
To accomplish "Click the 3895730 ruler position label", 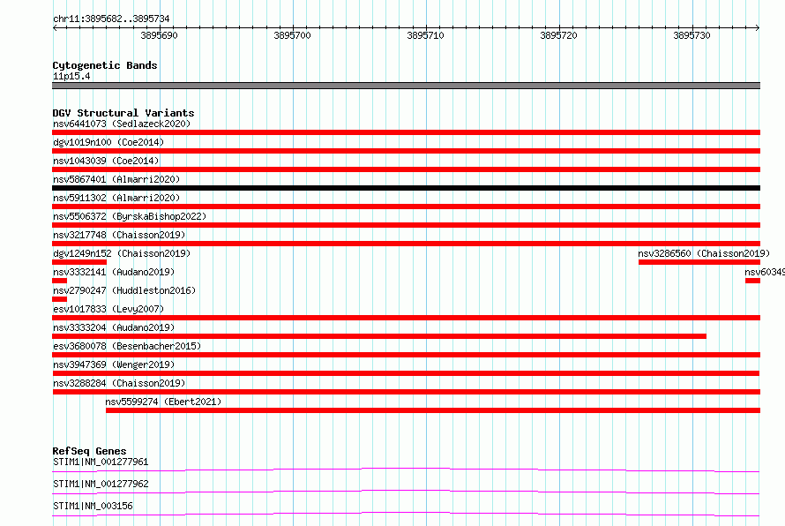I will coord(692,35).
